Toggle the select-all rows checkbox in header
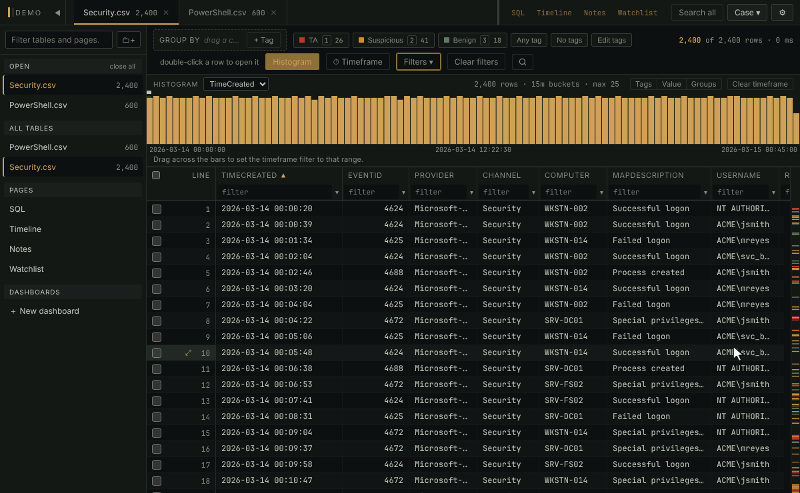The height and width of the screenshot is (493, 800). click(156, 175)
